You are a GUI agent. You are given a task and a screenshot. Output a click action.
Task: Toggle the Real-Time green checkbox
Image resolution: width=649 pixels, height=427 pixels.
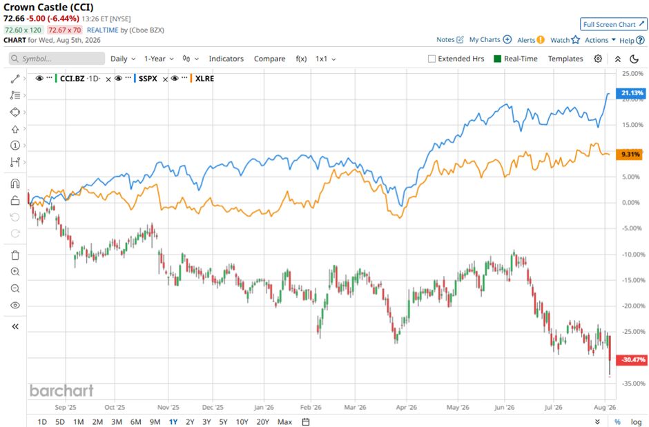tap(498, 59)
